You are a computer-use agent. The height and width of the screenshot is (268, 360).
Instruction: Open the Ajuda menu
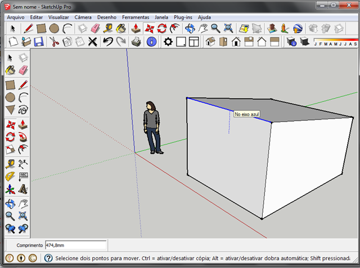(204, 17)
